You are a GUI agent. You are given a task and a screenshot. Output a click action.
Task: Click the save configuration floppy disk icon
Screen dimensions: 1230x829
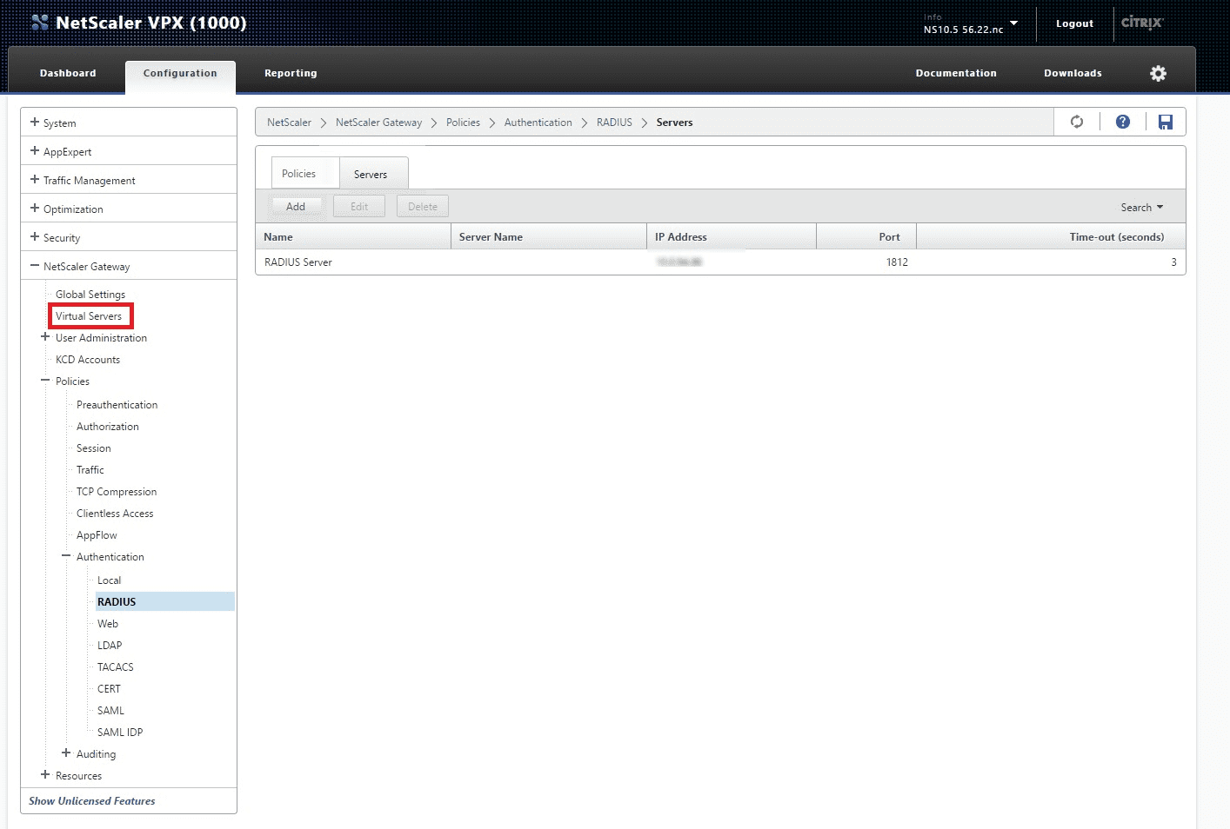coord(1166,122)
